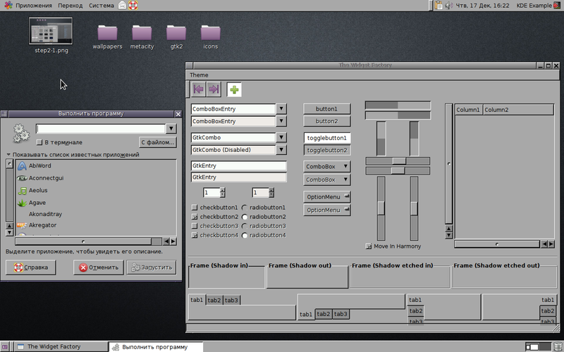Image resolution: width=564 pixels, height=352 pixels.
Task: Click the show desktop icon in bottom panel
Action: [5, 346]
